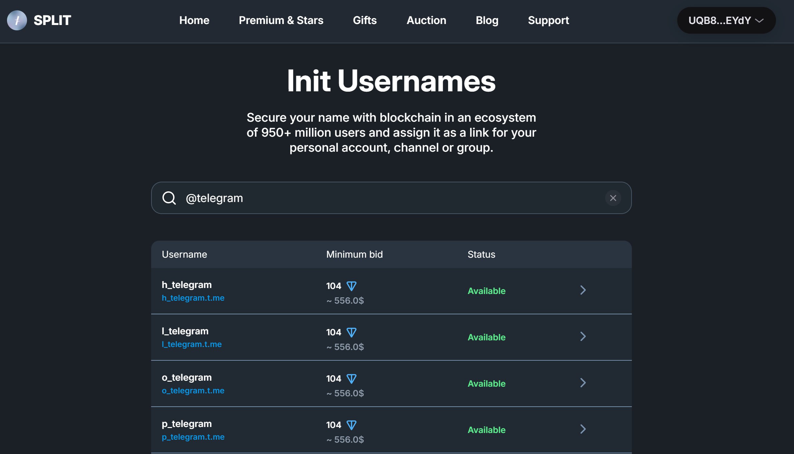Click the 556.0$ price for p_telegram
The width and height of the screenshot is (794, 454).
click(345, 440)
